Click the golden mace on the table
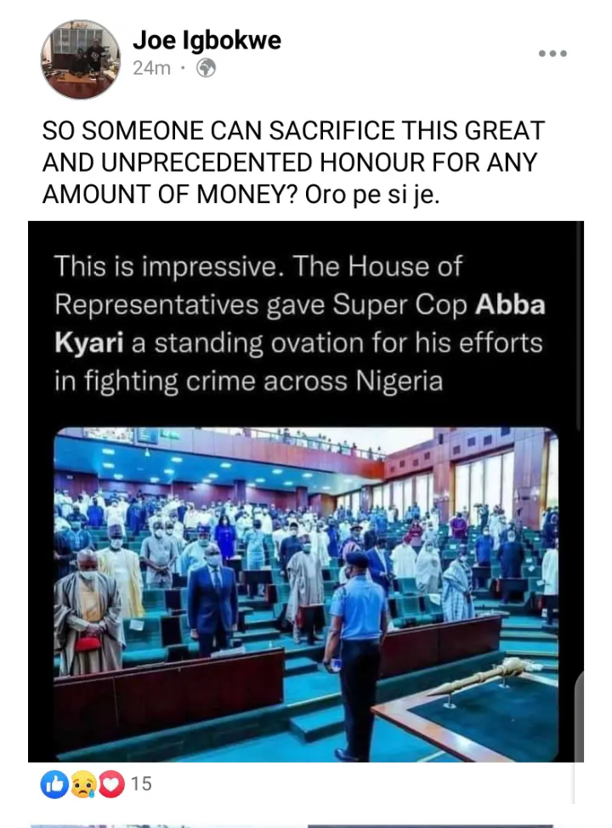Viewport: 612px width, 828px height. 490,678
